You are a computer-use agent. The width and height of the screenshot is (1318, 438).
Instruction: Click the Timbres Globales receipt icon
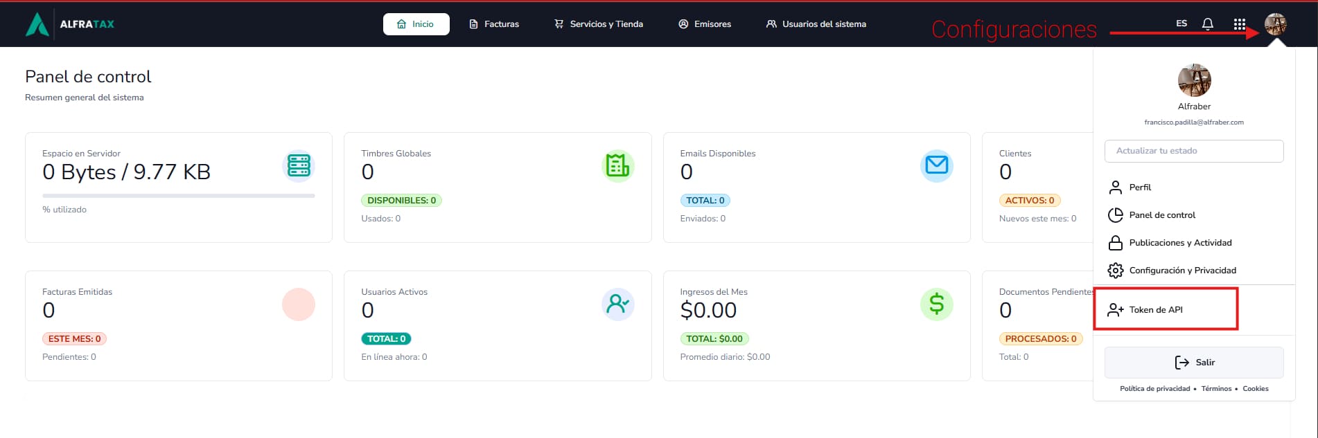click(x=617, y=166)
